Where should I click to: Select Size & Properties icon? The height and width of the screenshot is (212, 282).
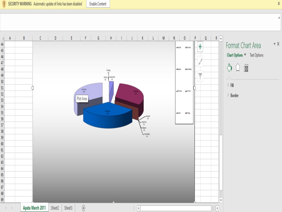[x=246, y=68]
